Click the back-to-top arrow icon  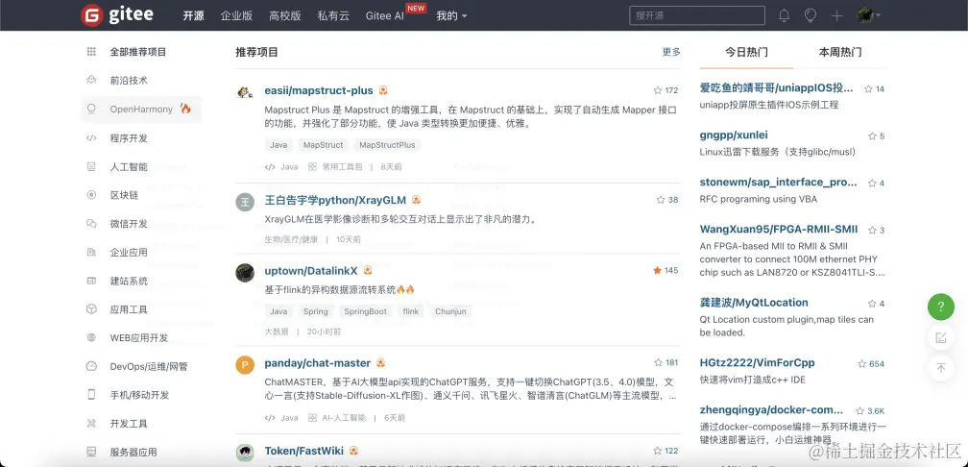click(x=941, y=367)
